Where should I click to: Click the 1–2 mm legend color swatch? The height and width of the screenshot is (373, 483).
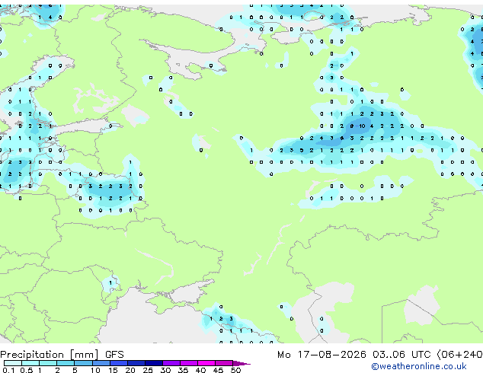click(x=48, y=363)
